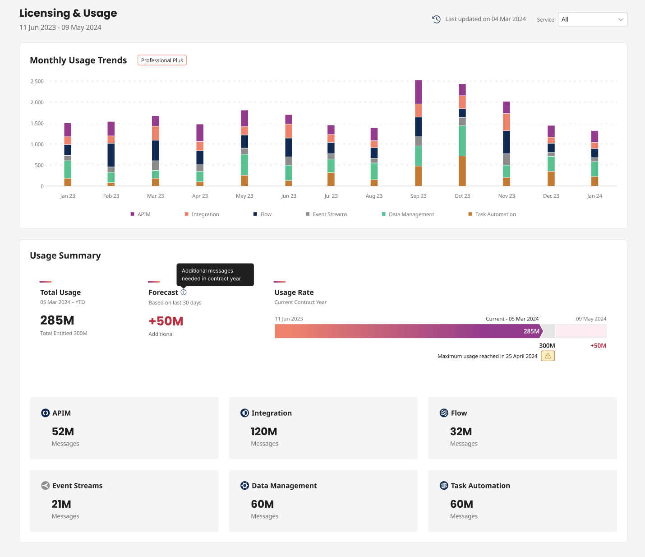Click the maximum usage warning icon
Image resolution: width=645 pixels, height=557 pixels.
point(548,356)
